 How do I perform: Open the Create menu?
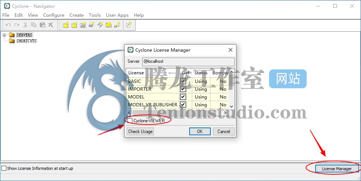(x=77, y=15)
